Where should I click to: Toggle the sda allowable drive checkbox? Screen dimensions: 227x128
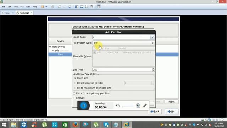(95, 53)
